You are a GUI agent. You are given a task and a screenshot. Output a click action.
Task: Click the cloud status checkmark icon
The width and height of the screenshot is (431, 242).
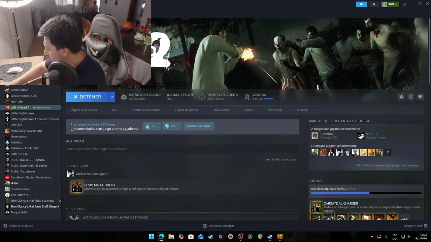click(124, 97)
